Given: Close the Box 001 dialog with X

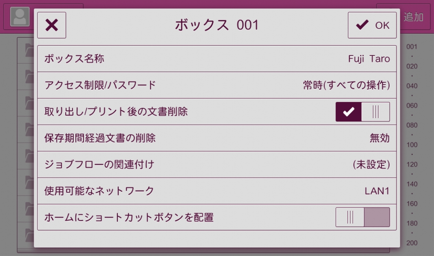Looking at the screenshot, I should (x=52, y=25).
